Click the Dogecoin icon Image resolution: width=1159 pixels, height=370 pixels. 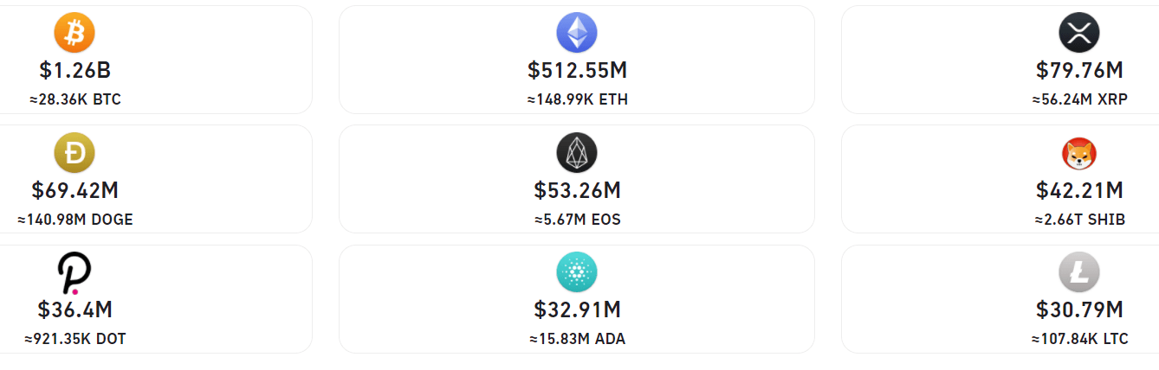(x=74, y=154)
